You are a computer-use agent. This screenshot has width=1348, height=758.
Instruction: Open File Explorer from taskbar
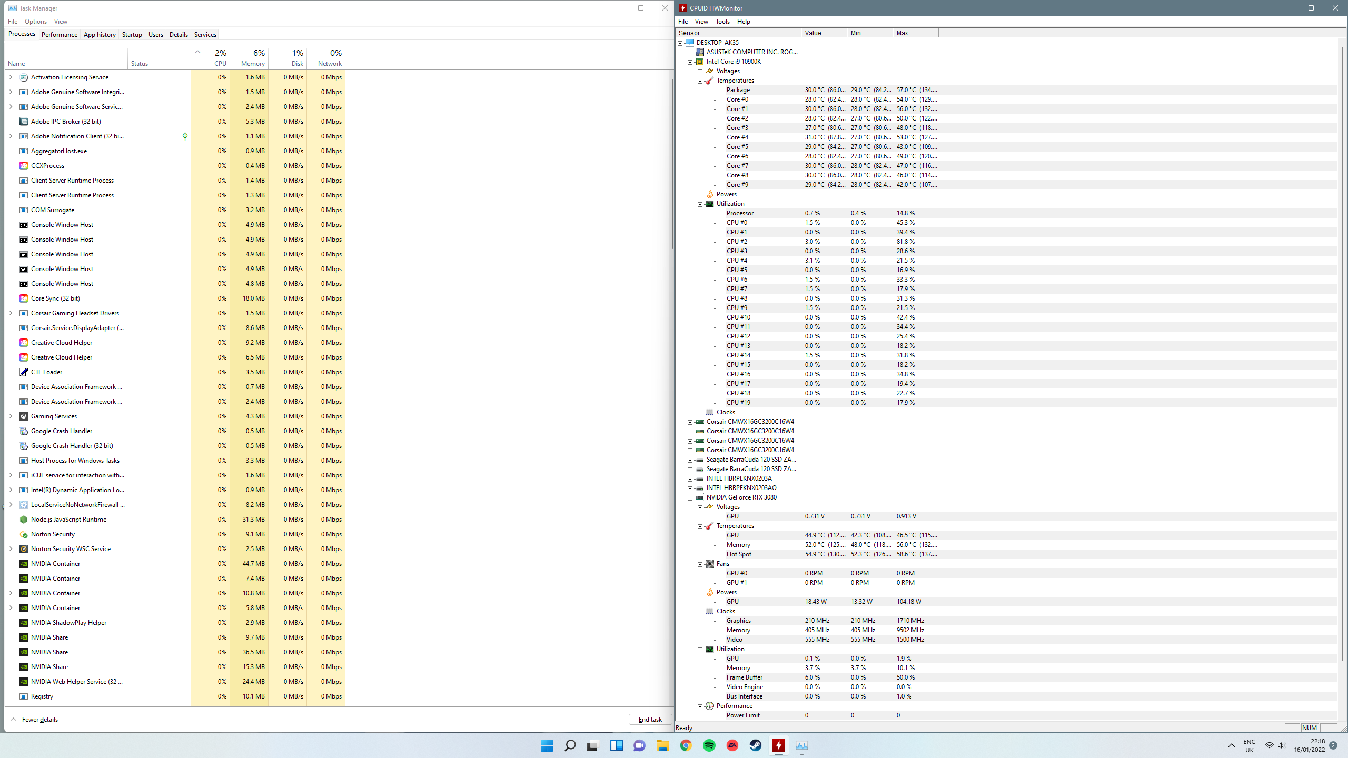pyautogui.click(x=662, y=745)
